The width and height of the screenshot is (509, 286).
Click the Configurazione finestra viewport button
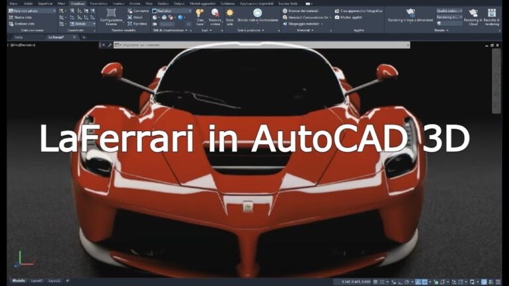(111, 17)
